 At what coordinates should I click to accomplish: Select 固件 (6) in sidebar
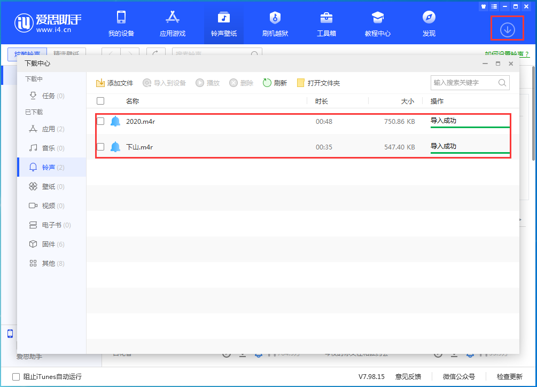tap(51, 244)
